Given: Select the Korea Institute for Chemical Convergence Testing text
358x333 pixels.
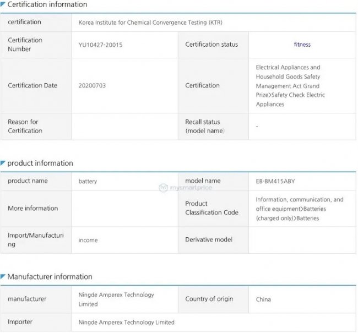Looking at the screenshot, I should point(150,23).
